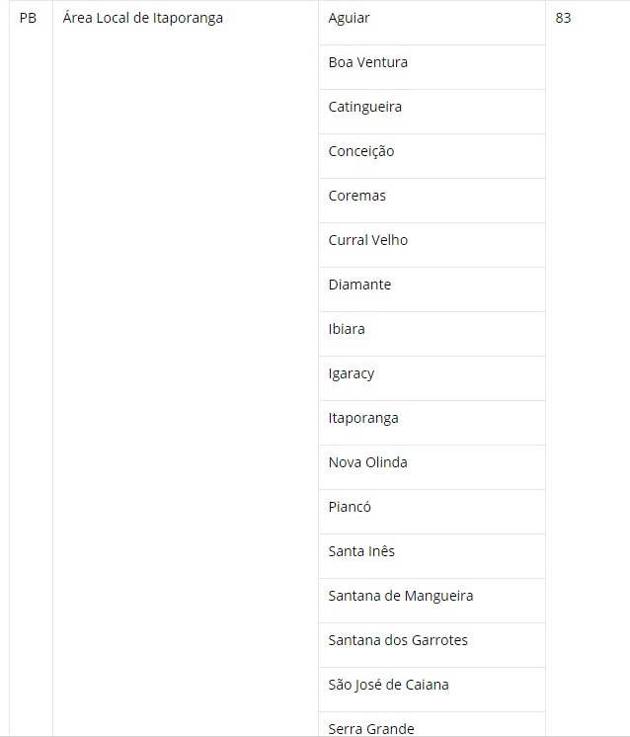Click the Conceição cell
The height and width of the screenshot is (737, 630).
pos(361,151)
